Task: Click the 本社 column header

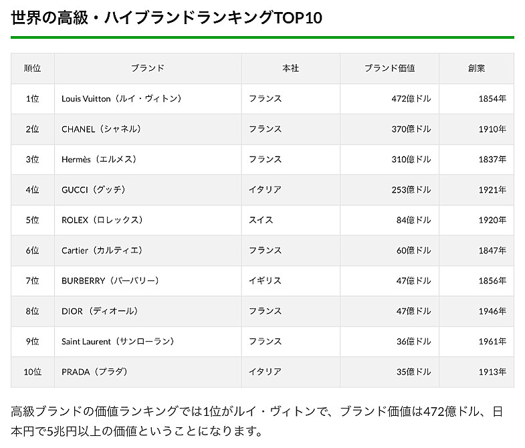Action: 291,68
